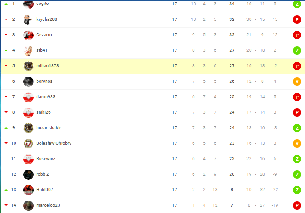This screenshot has width=305, height=213.
Task: Click the red P badge for marceloo23
Action: coord(297,205)
